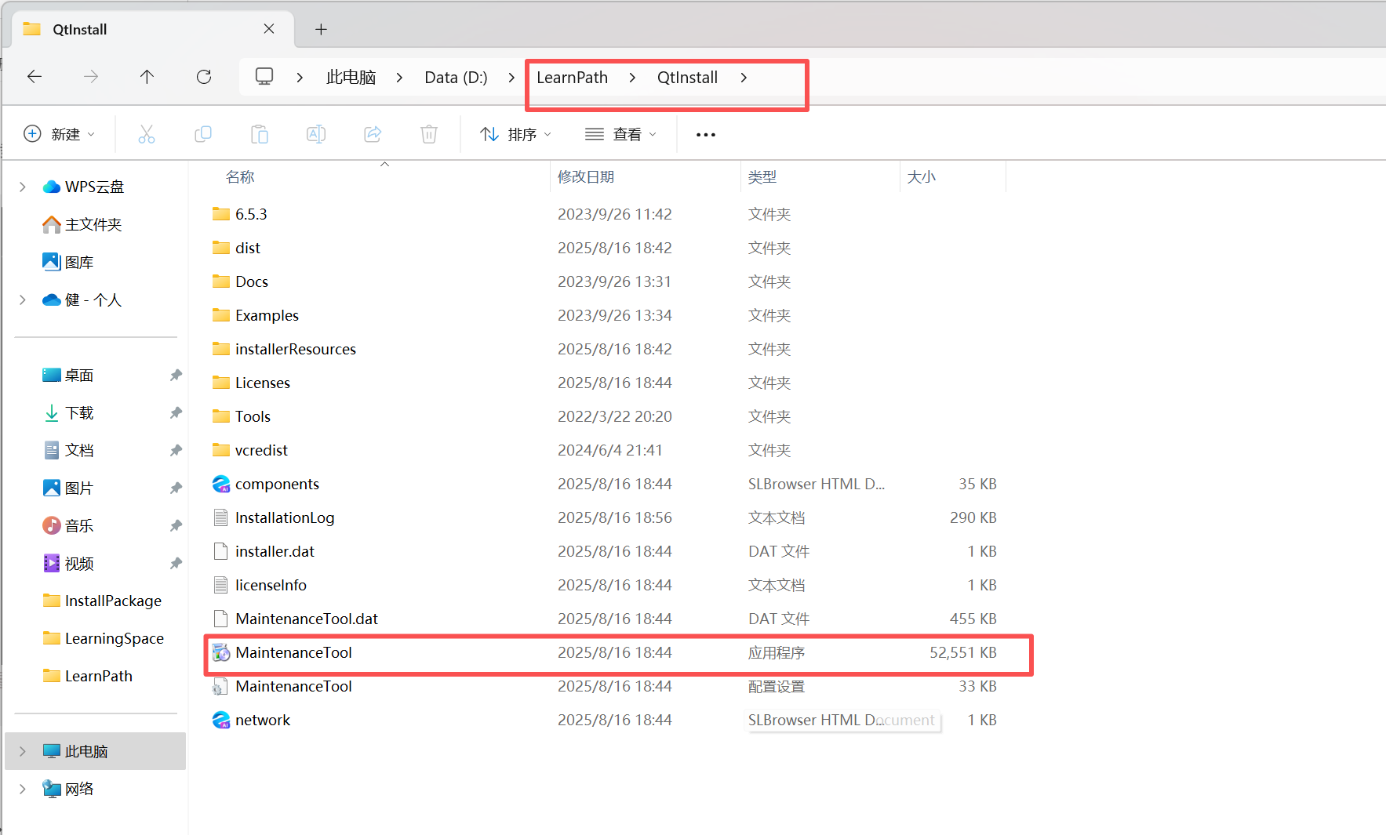Open the 查看 view dropdown
Image resolution: width=1386 pixels, height=835 pixels.
click(620, 134)
